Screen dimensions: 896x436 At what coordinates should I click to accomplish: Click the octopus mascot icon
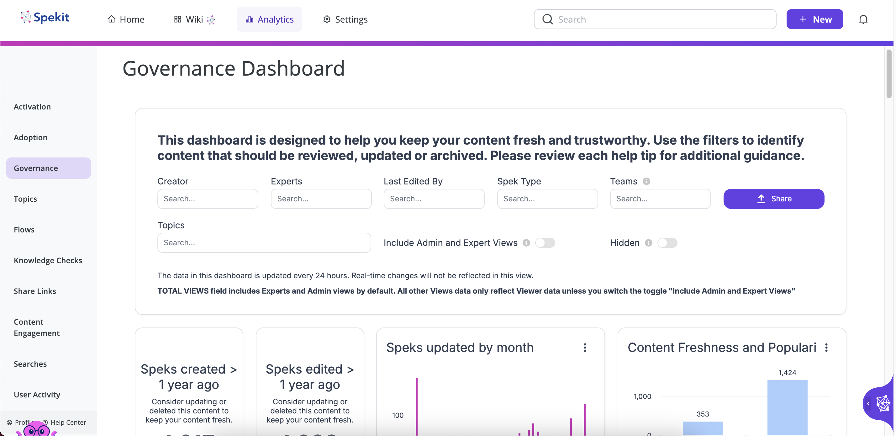[36, 429]
